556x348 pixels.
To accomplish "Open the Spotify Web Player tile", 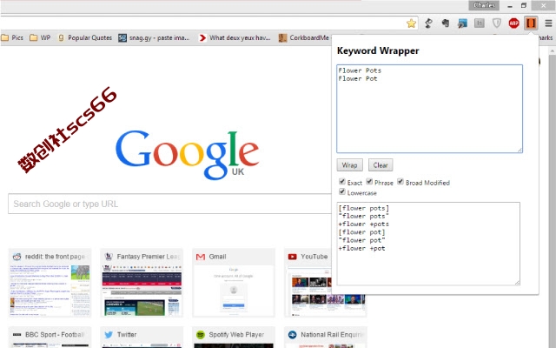I will pyautogui.click(x=234, y=337).
